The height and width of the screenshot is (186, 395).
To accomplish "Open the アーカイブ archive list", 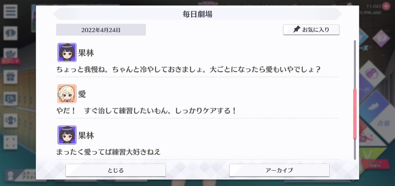I will [x=279, y=170].
